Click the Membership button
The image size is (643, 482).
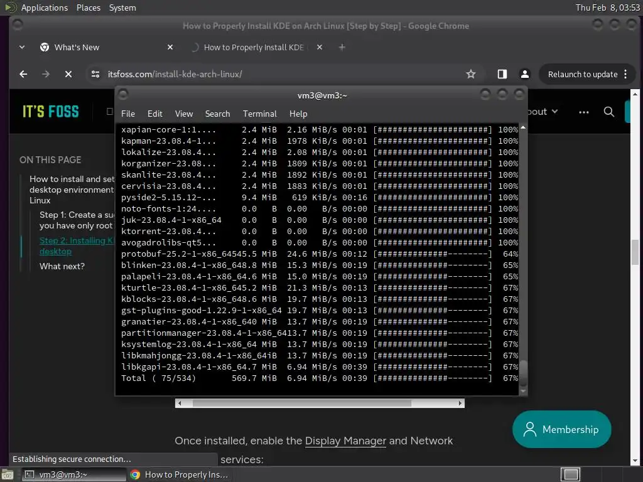pos(561,429)
